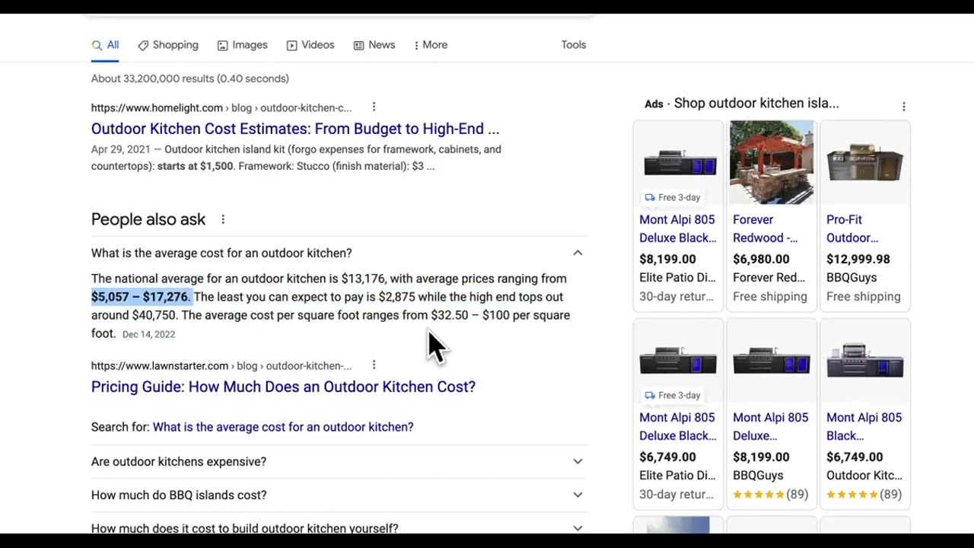
Task: Click the Mont Alpi $8,199.00 Elite Patio thumbnail
Action: [680, 162]
